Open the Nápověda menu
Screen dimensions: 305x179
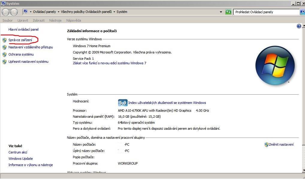pyautogui.click(x=73, y=20)
